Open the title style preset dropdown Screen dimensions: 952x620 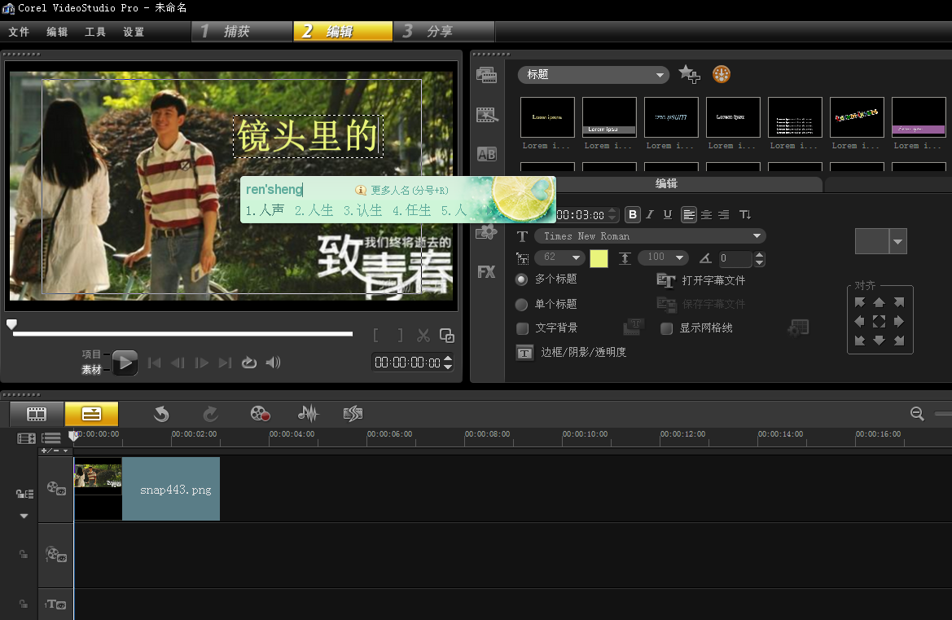click(897, 242)
